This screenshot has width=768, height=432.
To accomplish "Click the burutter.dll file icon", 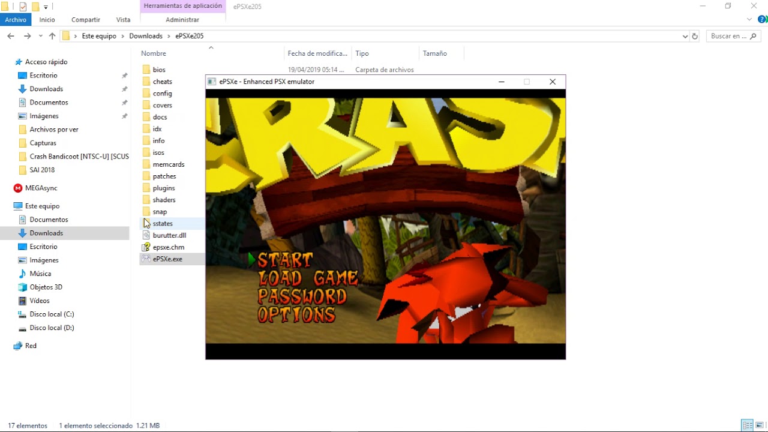I will point(146,235).
